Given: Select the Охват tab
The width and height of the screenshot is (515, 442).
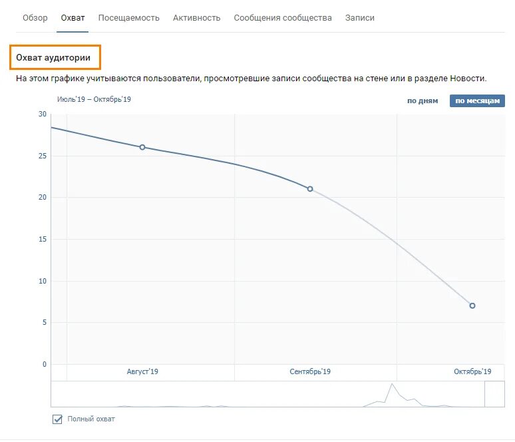Looking at the screenshot, I should [x=73, y=18].
